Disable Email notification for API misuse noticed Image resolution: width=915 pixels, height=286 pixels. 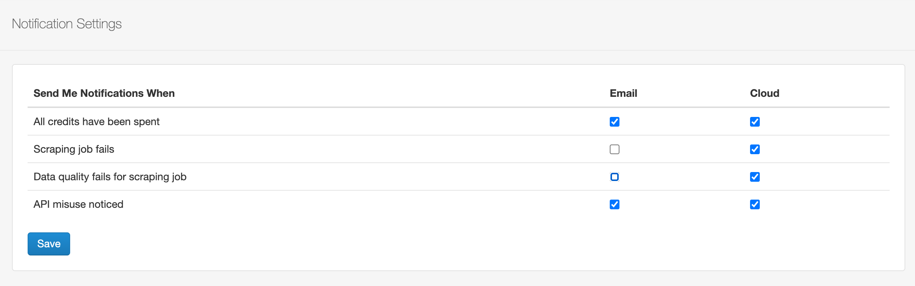[615, 204]
